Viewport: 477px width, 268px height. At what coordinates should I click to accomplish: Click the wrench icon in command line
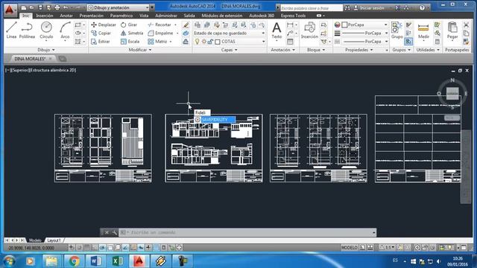coord(114,232)
